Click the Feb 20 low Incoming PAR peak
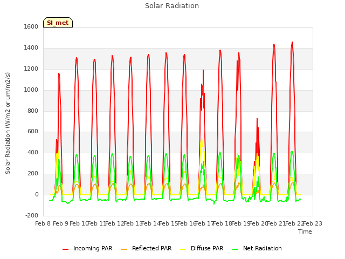The width and height of the screenshot is (345, 259). [257, 119]
